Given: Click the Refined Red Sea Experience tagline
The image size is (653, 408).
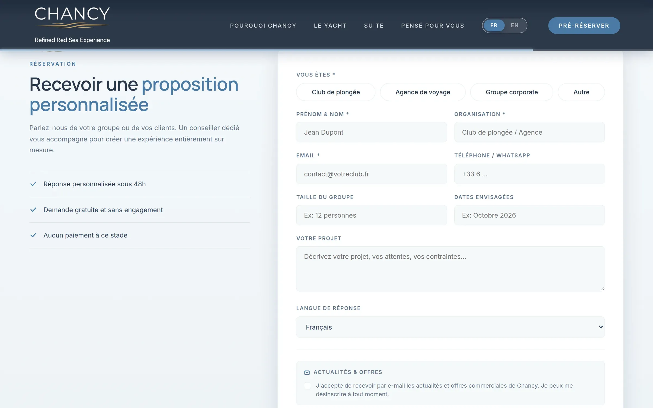Looking at the screenshot, I should tap(72, 40).
